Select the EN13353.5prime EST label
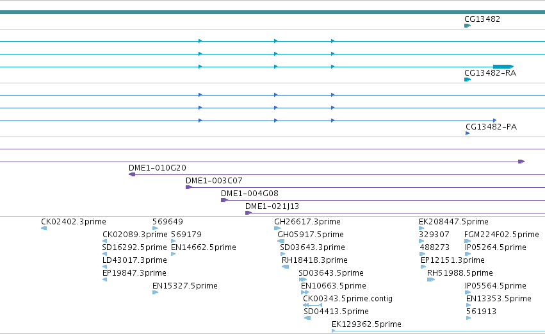 [x=498, y=299]
